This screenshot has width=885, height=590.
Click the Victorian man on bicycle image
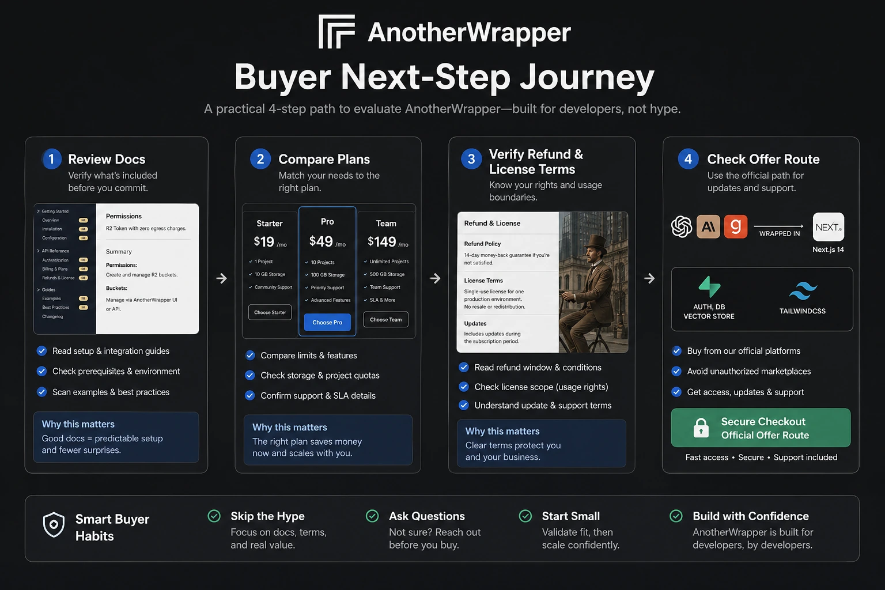(x=593, y=282)
